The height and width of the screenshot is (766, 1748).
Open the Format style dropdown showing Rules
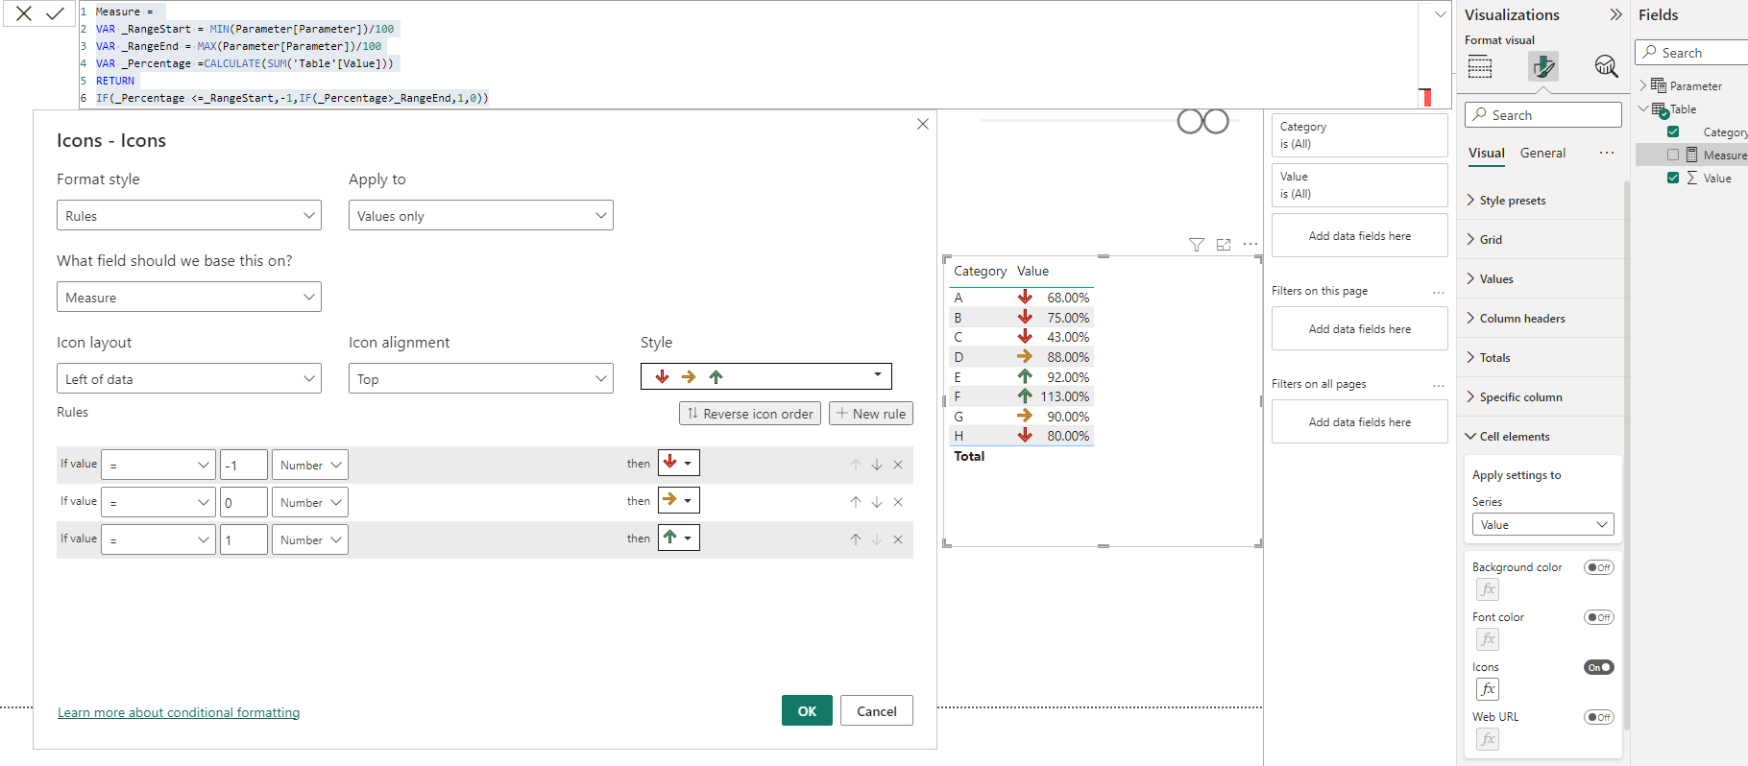[189, 216]
